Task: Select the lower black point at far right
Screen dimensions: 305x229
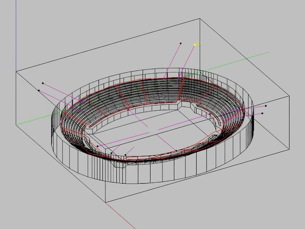Action: point(262,113)
